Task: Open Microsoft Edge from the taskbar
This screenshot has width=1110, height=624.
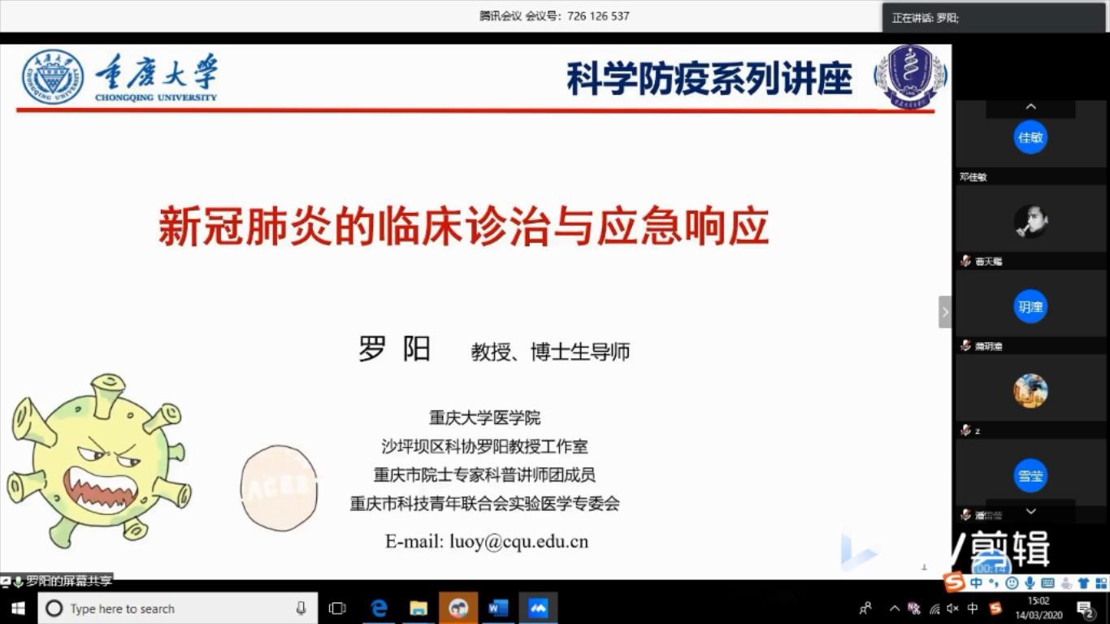Action: [379, 608]
